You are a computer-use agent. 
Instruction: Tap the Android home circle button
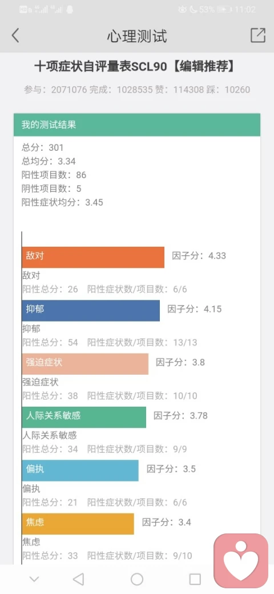point(137,579)
